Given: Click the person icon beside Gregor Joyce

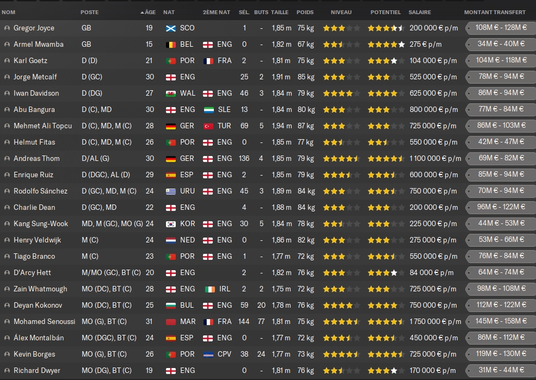Looking at the screenshot, I should coord(7,28).
